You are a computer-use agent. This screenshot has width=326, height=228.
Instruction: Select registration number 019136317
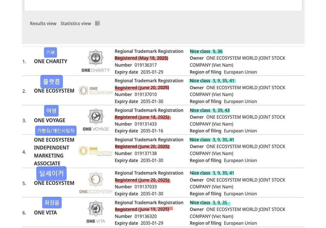pos(145,65)
